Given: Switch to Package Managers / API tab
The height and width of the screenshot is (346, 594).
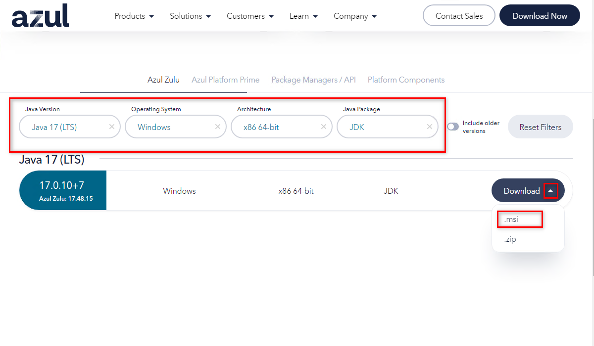Looking at the screenshot, I should click(x=314, y=80).
